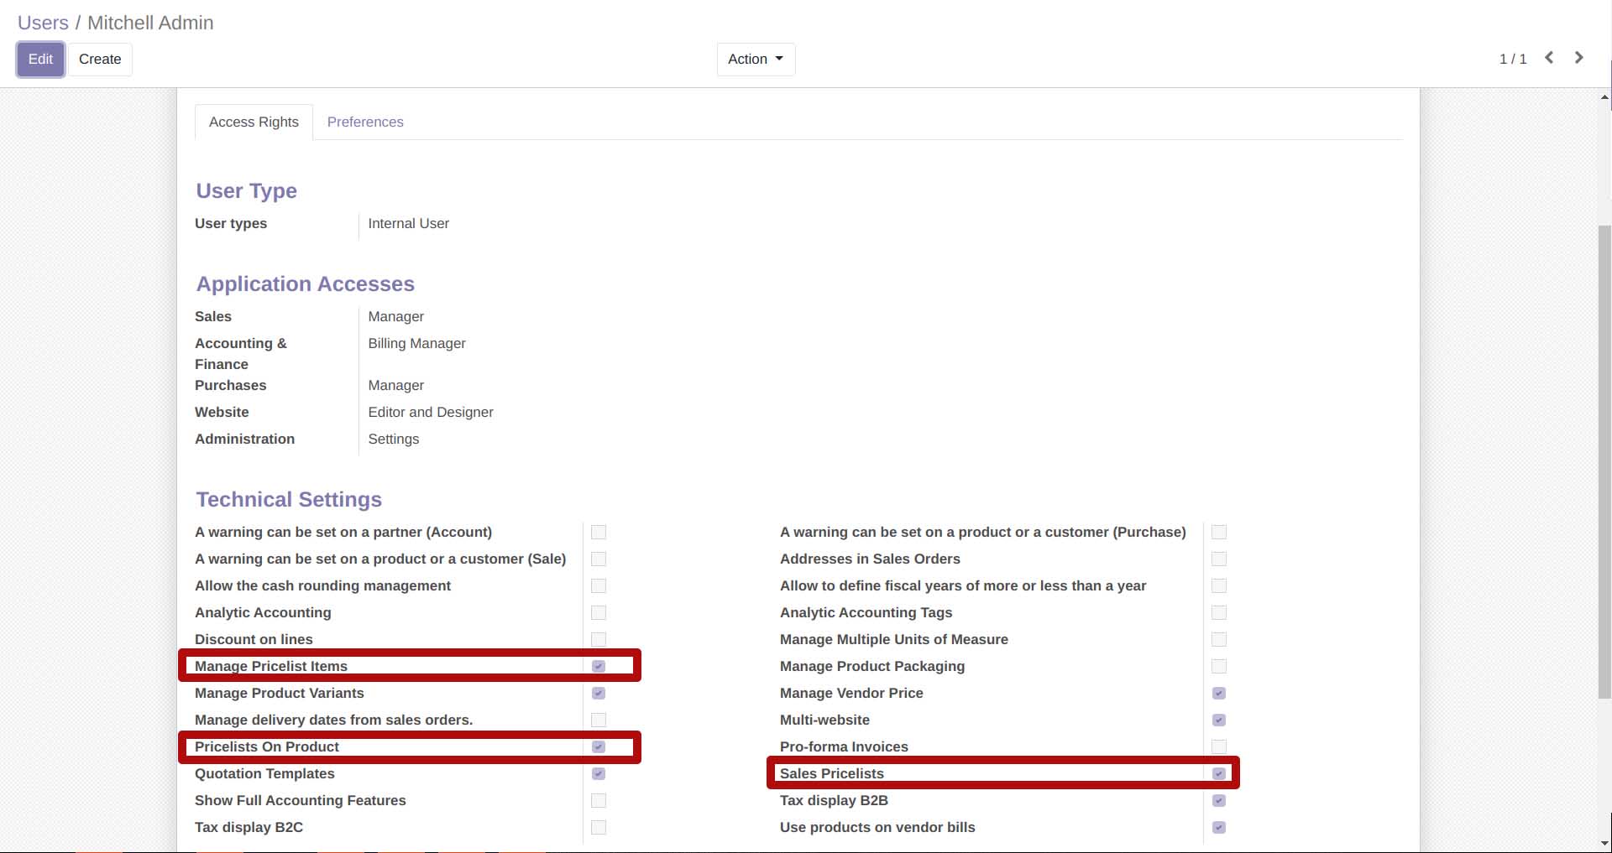Switch to the Access Rights tab
This screenshot has height=853, width=1612.
tap(254, 122)
